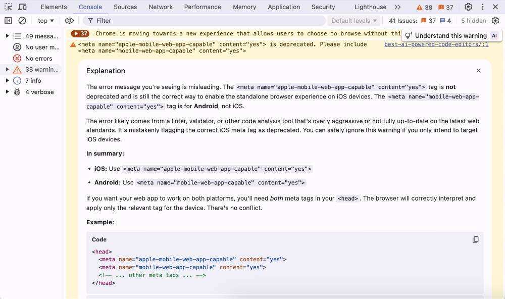The height and width of the screenshot is (299, 505).
Task: Copy the example code snippet
Action: [x=475, y=240]
